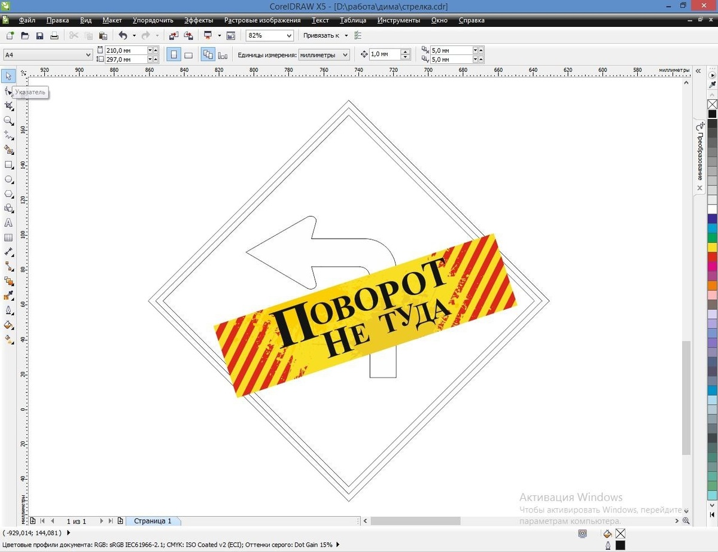Open the Растровые изображения menu

pyautogui.click(x=262, y=20)
